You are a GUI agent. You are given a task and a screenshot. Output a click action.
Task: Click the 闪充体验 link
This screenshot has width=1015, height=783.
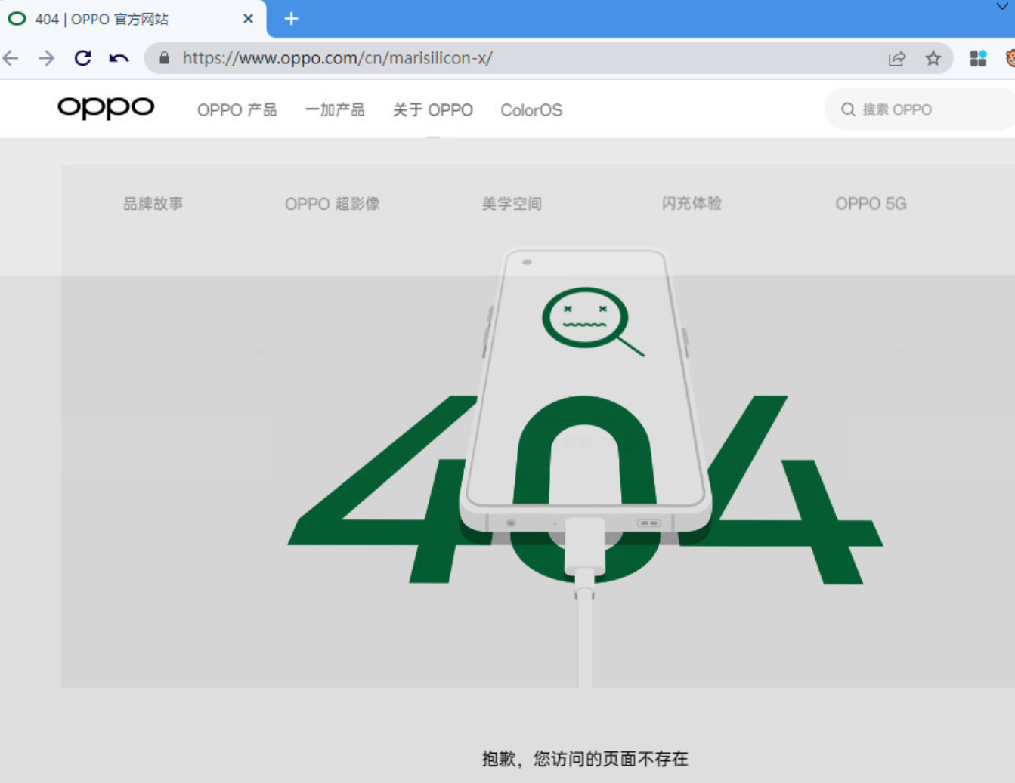coord(692,204)
